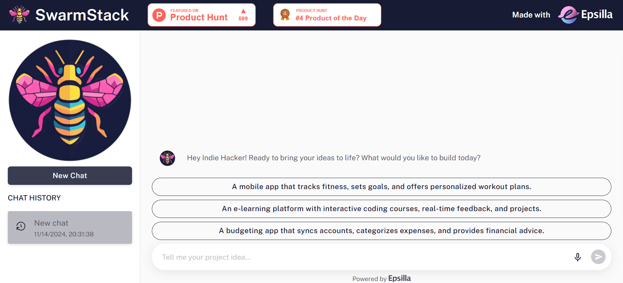Click the #4 Product of the Day medal icon
The image size is (623, 283).
(x=285, y=15)
